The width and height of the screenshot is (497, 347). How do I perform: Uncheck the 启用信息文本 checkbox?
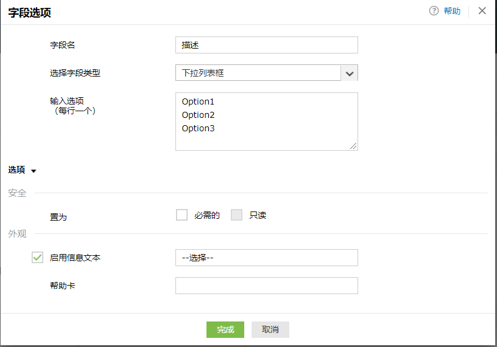click(x=37, y=258)
